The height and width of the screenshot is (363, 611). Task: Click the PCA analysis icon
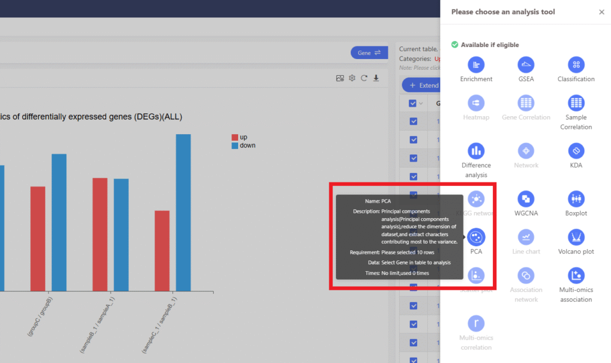(x=476, y=237)
